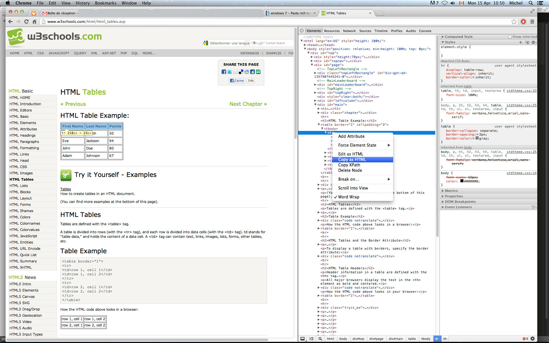Open the DevTools console drawer icon
The height and width of the screenshot is (343, 549).
point(311,339)
